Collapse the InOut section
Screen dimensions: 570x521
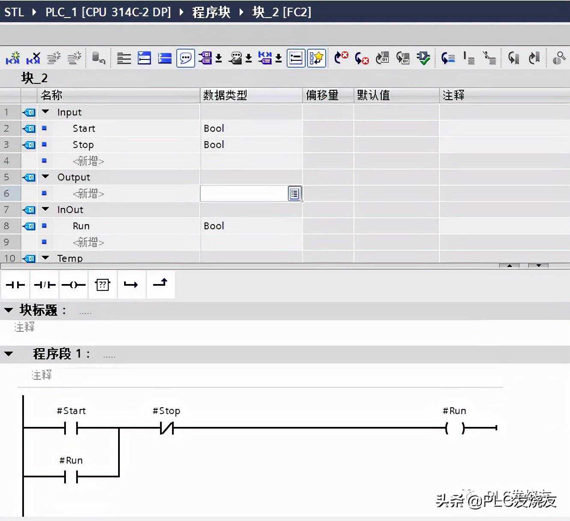pyautogui.click(x=45, y=210)
